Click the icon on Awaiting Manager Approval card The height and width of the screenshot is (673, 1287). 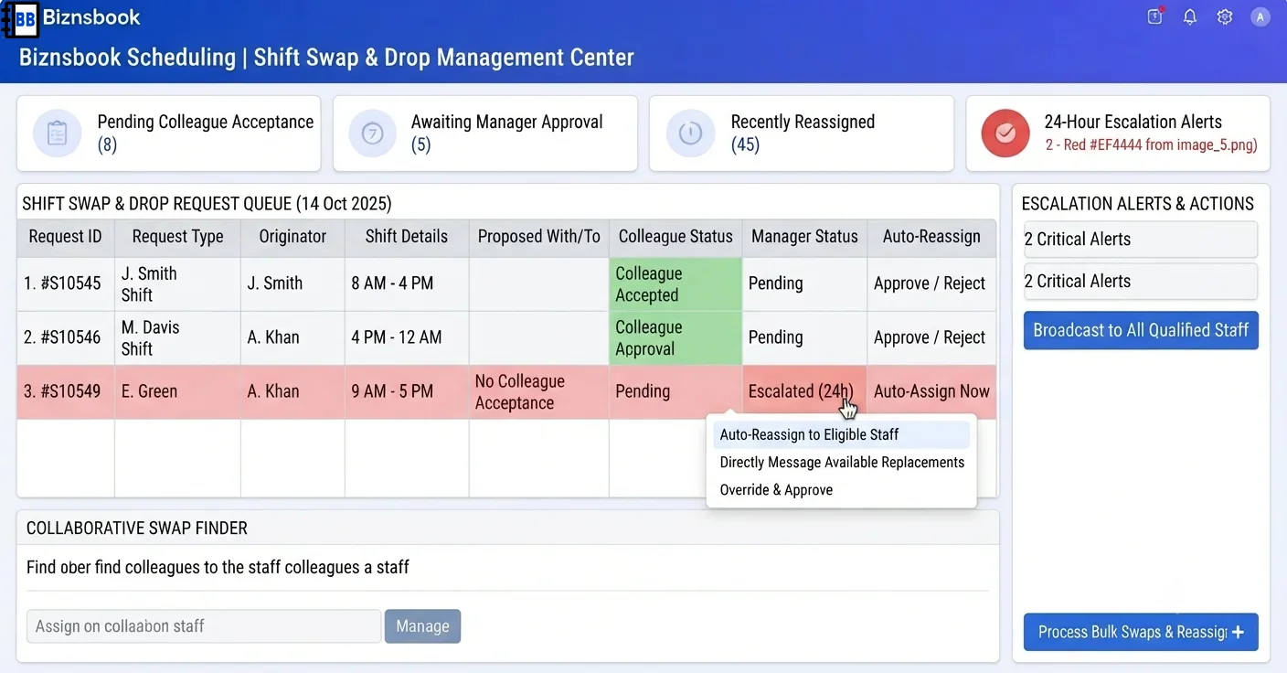[372, 134]
